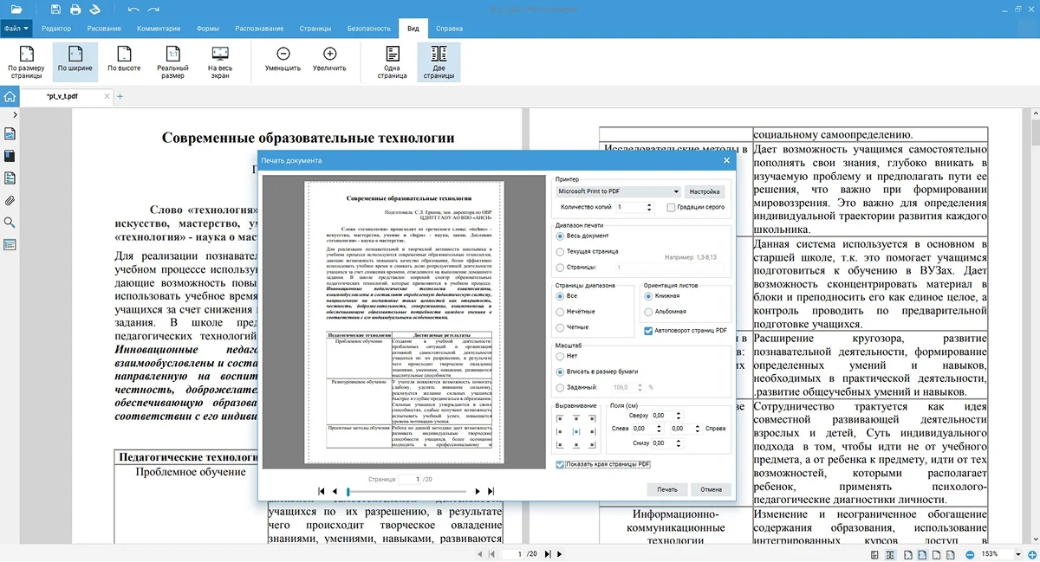The height and width of the screenshot is (562, 1040).
Task: Open attachments panel with paperclip icon
Action: (10, 200)
